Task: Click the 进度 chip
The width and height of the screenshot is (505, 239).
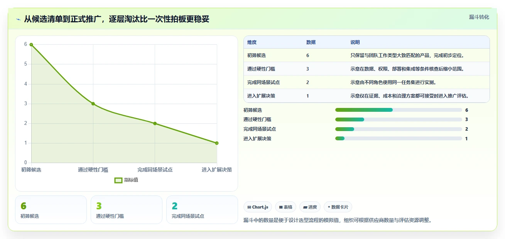Action: tap(310, 207)
